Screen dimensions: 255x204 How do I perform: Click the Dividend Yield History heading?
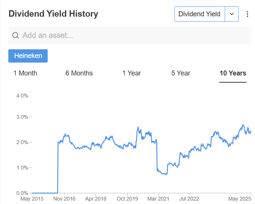[x=53, y=14]
